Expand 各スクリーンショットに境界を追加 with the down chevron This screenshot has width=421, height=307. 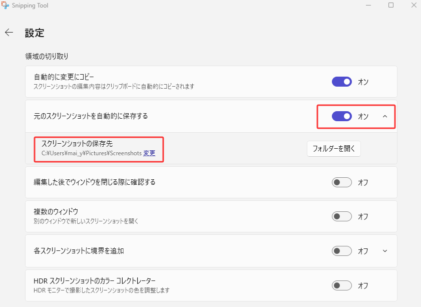[385, 250]
